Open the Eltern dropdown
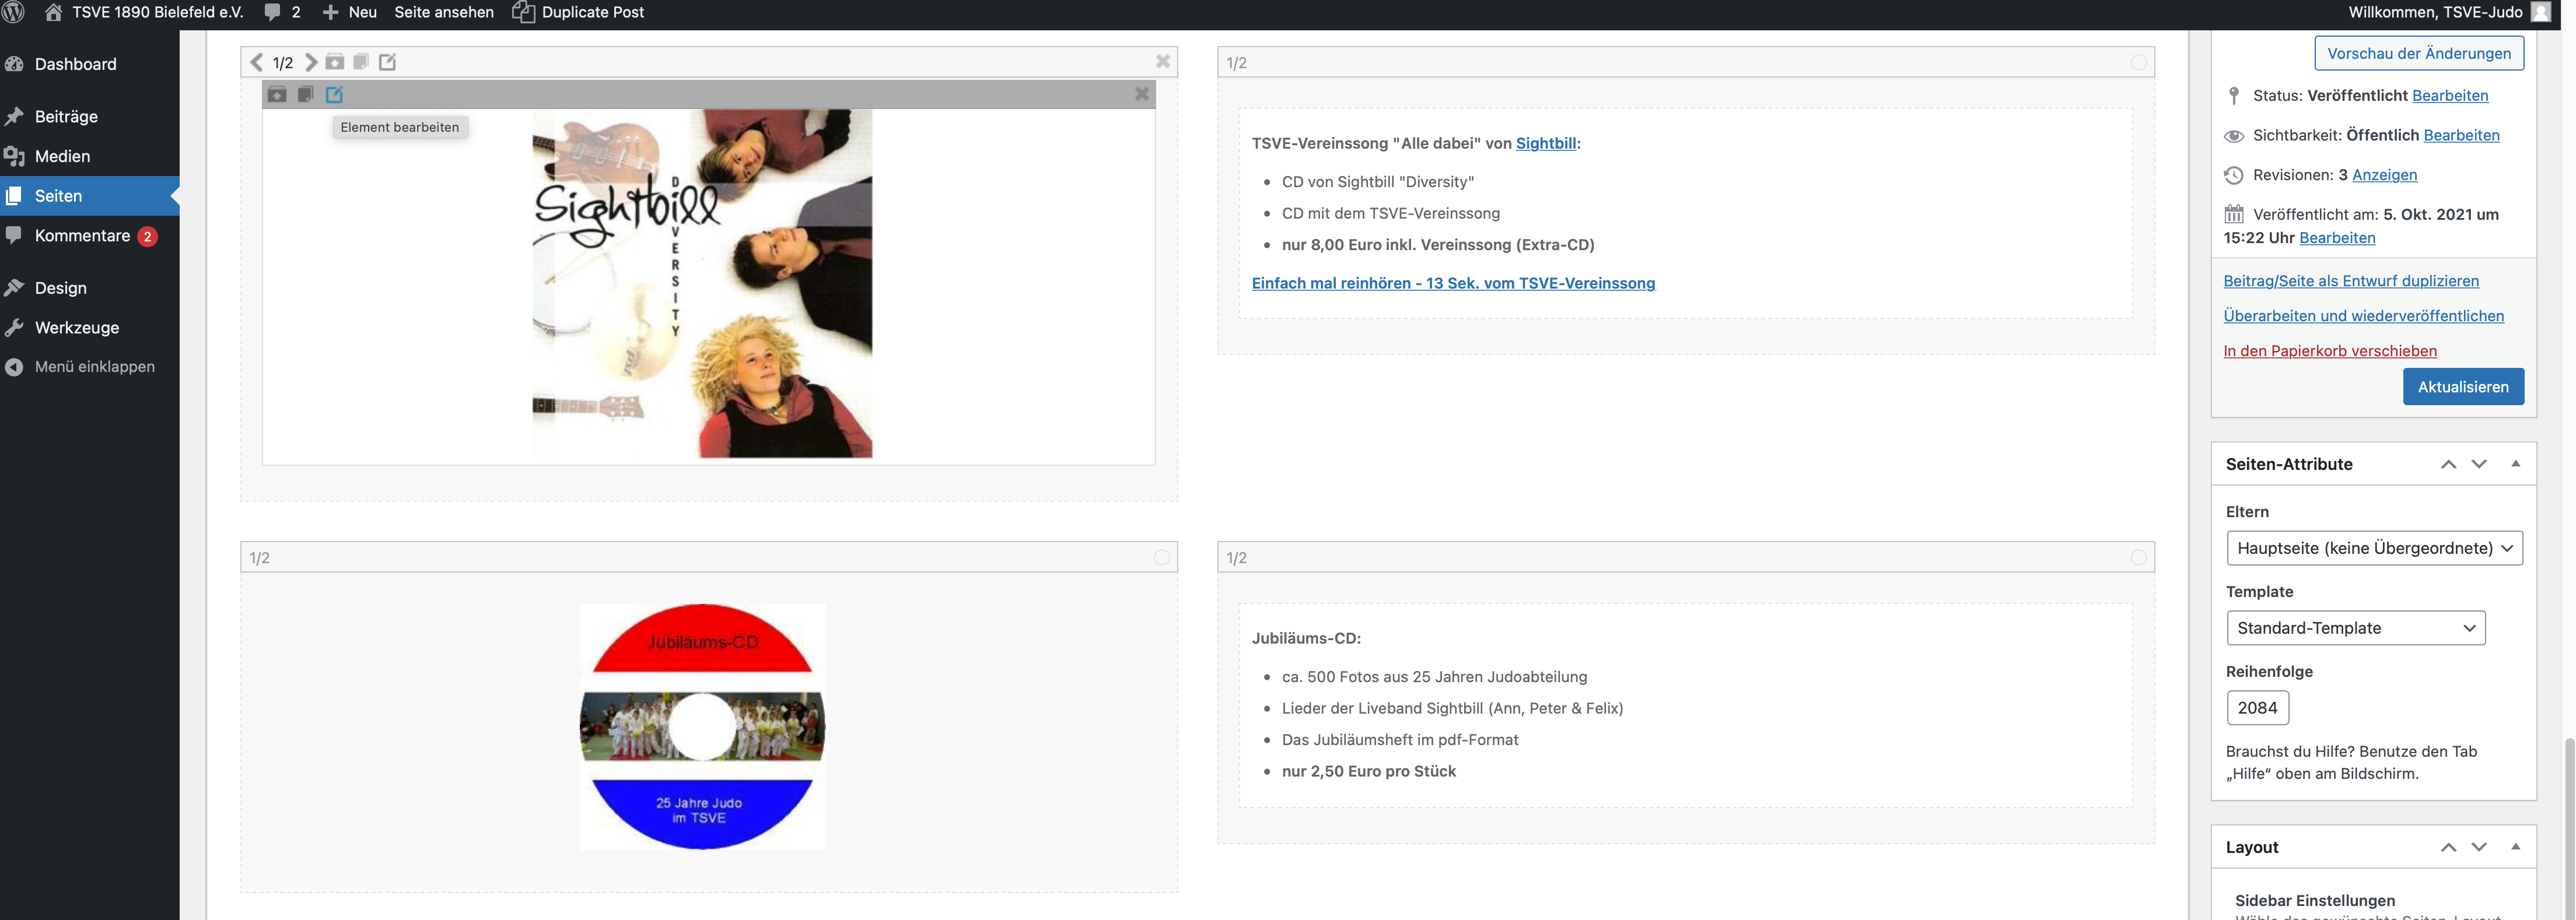This screenshot has width=2576, height=920. (x=2374, y=548)
